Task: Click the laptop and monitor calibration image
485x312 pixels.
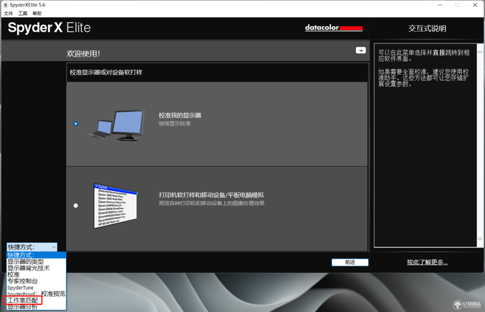Action: (116, 125)
